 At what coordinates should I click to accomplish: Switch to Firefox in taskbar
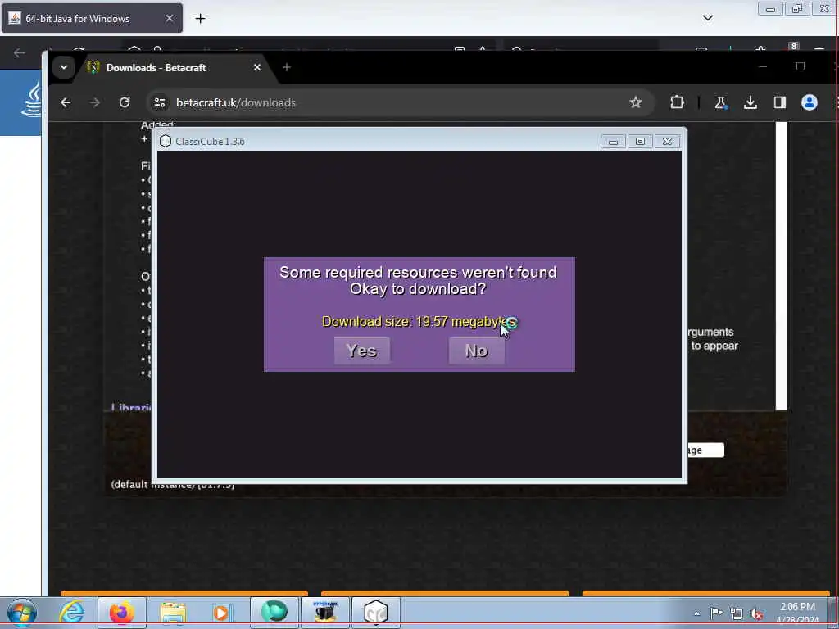pyautogui.click(x=122, y=613)
